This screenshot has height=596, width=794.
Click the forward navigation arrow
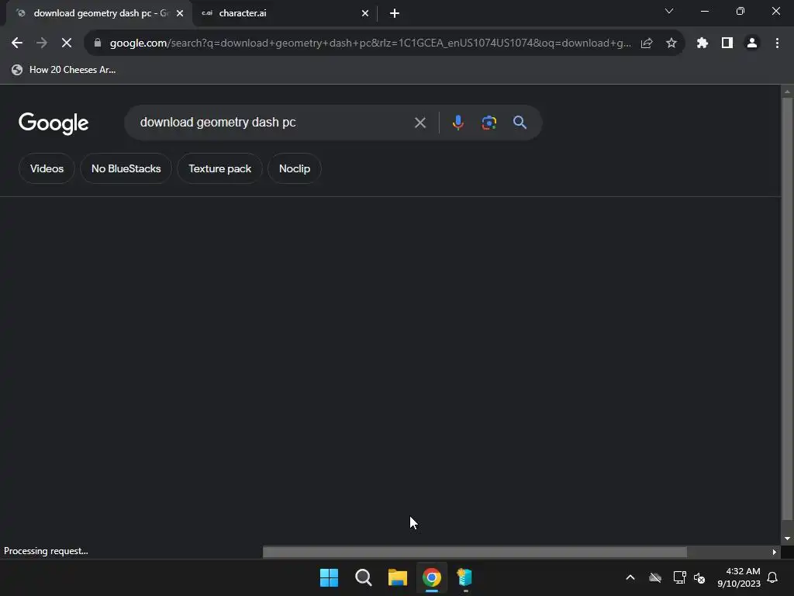[42, 43]
